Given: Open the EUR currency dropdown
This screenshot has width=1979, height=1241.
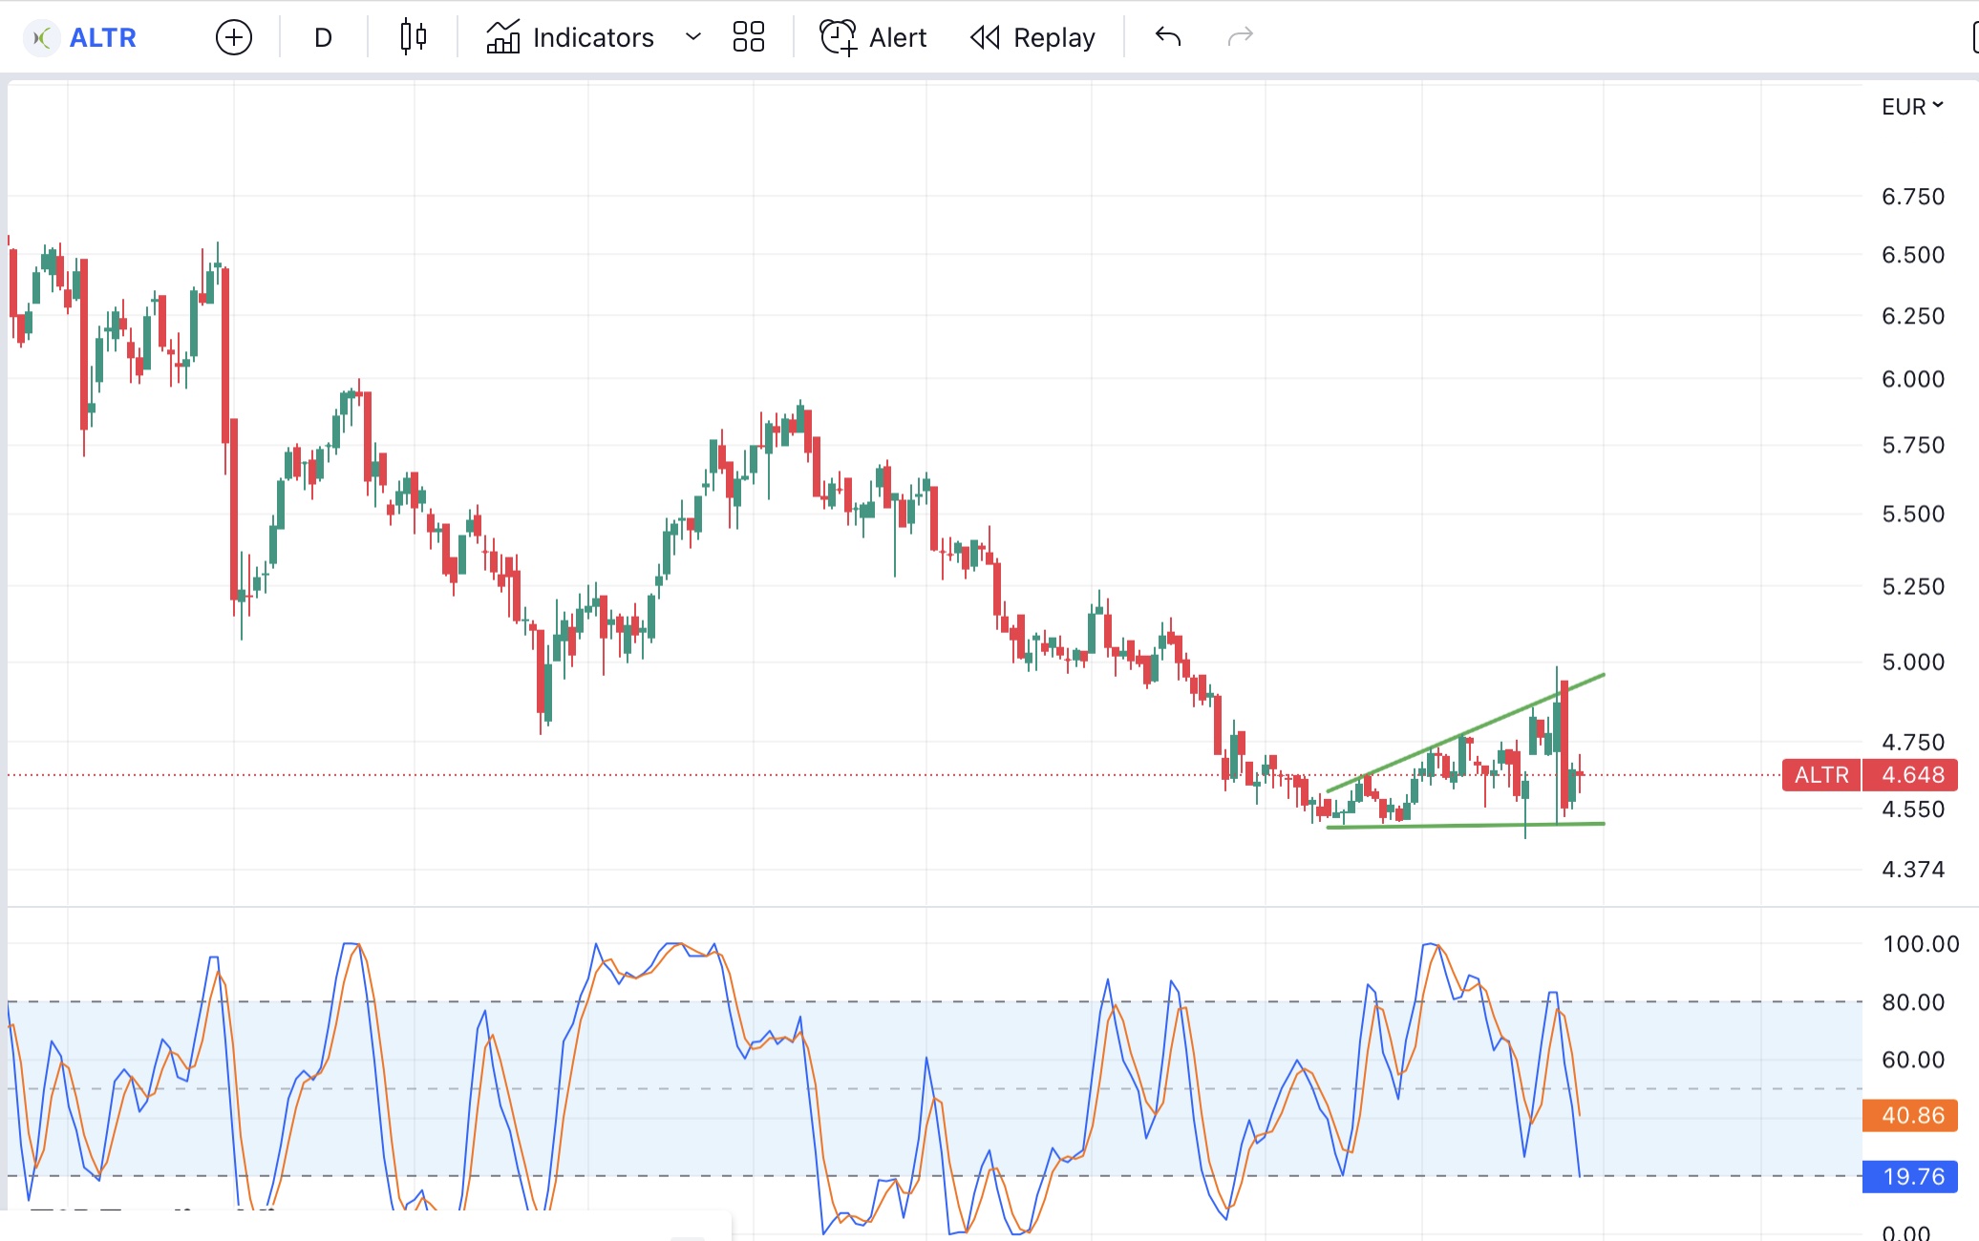Looking at the screenshot, I should pyautogui.click(x=1911, y=106).
